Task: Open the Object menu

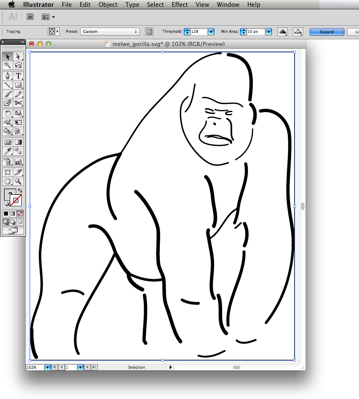Action: tap(107, 5)
